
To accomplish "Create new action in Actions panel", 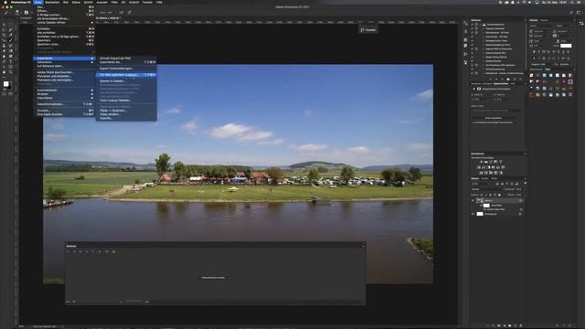I will pyautogui.click(x=515, y=80).
